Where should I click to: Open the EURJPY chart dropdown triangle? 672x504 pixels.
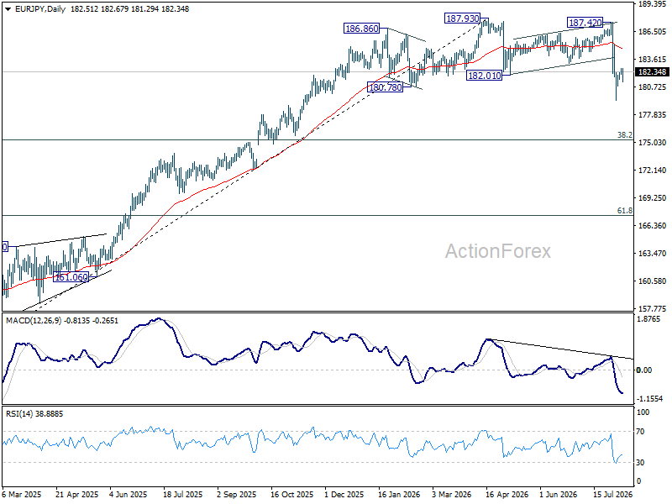8,9
